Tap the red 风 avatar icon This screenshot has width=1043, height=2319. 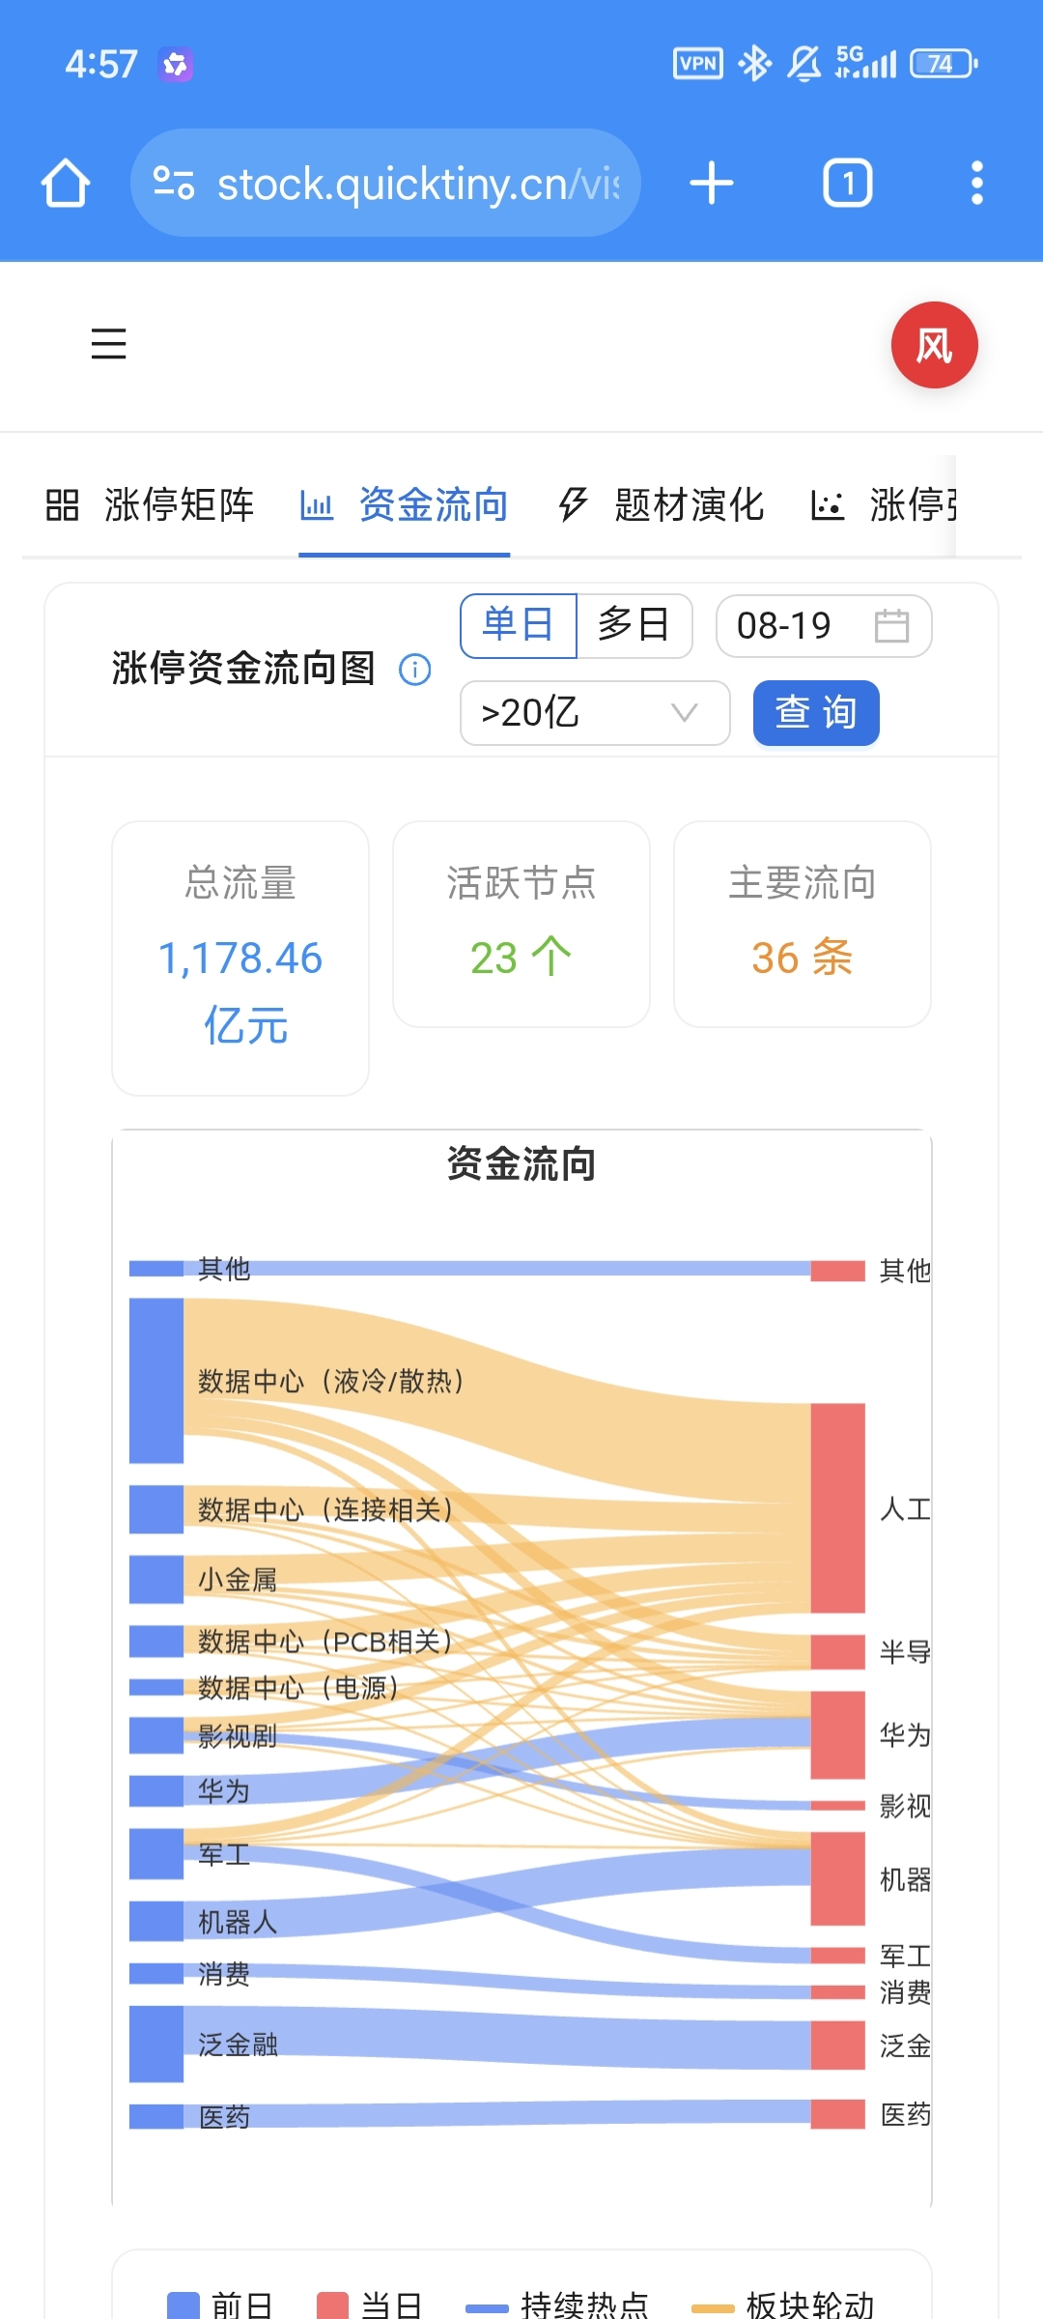click(934, 345)
